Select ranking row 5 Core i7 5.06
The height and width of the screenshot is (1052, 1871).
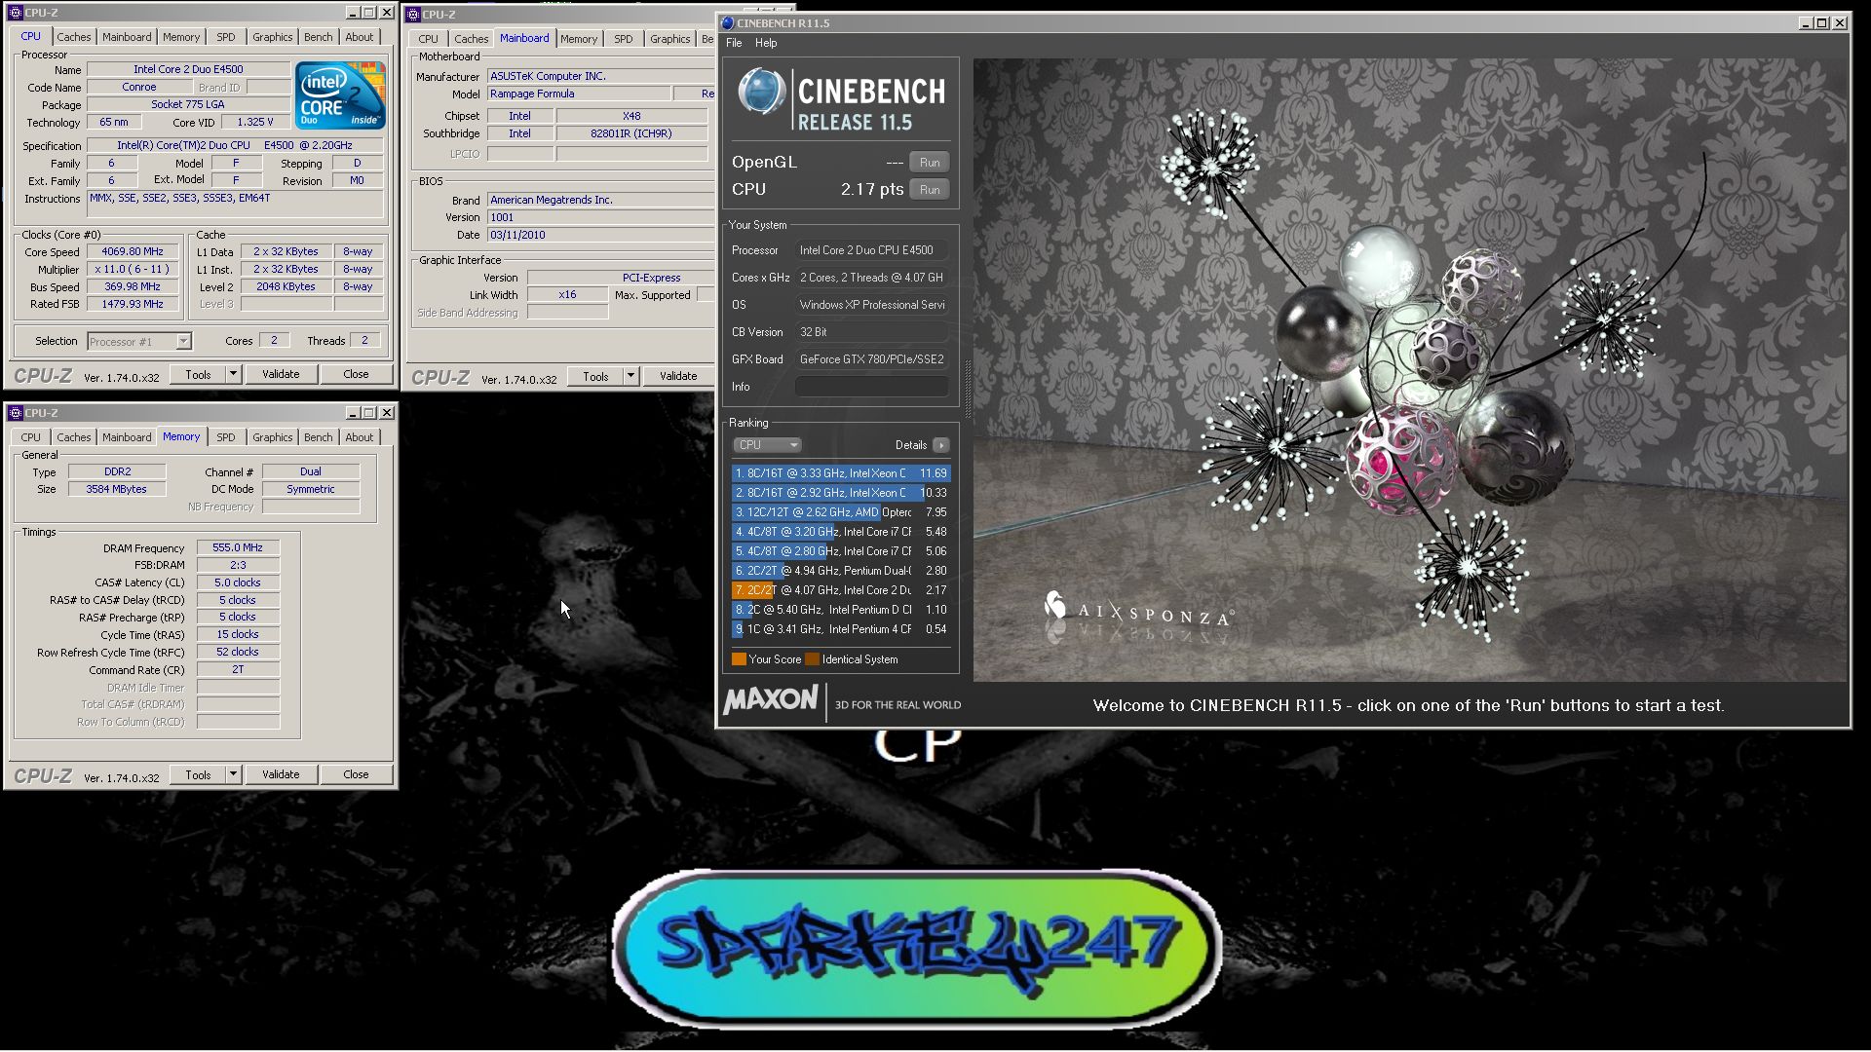[841, 551]
